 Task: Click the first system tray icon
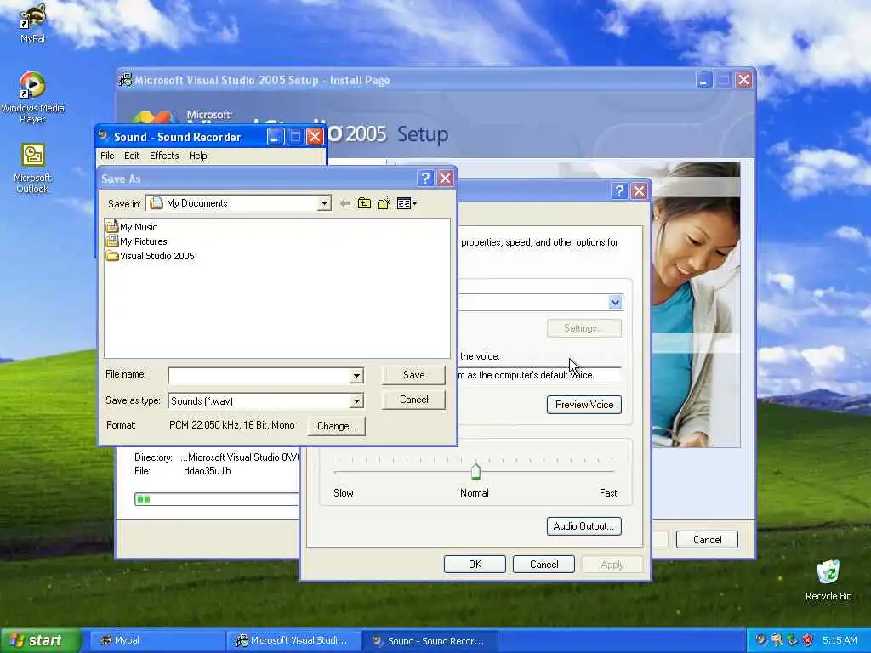(x=760, y=640)
